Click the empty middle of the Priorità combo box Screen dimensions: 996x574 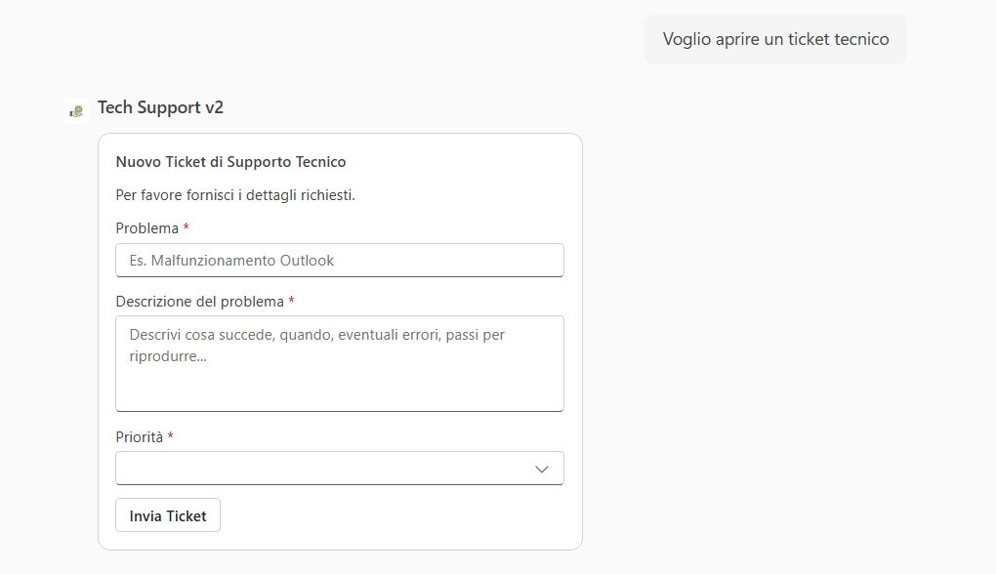(x=322, y=469)
